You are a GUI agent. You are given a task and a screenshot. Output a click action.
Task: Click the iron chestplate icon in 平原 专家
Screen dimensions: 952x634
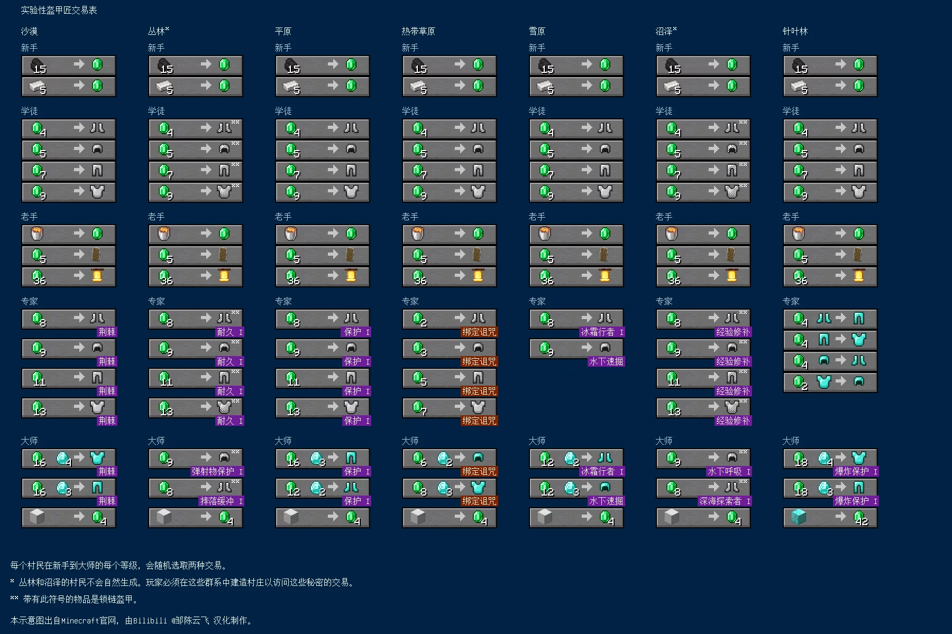[x=351, y=407]
